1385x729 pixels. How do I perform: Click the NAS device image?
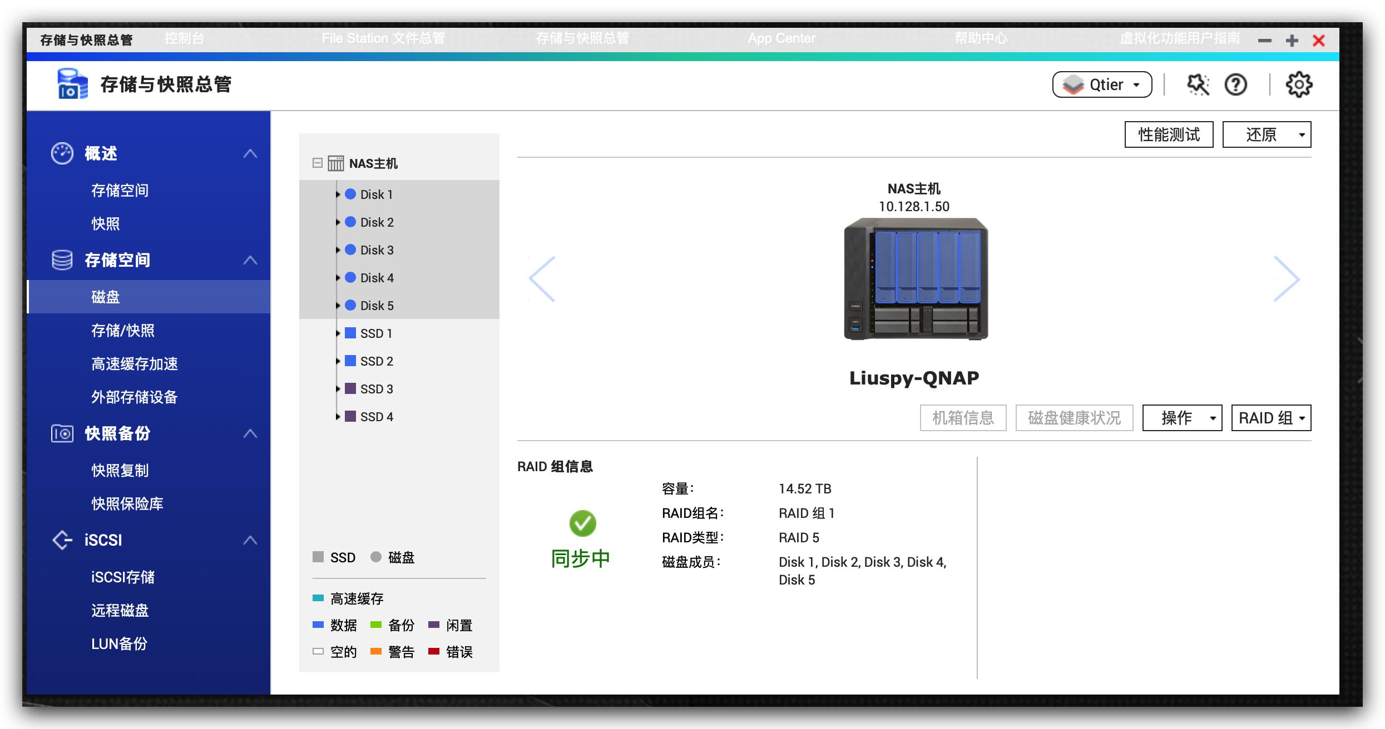click(x=916, y=279)
